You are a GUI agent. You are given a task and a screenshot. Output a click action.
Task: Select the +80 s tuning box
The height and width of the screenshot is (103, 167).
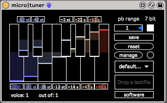(101, 87)
